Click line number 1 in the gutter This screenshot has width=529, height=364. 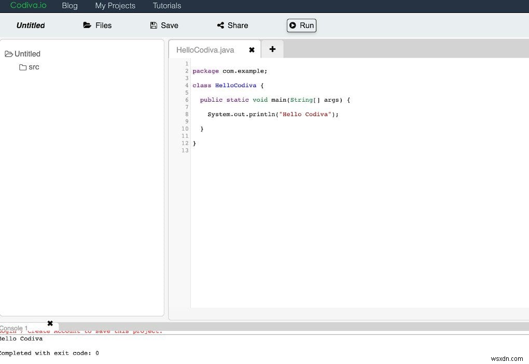pyautogui.click(x=187, y=64)
